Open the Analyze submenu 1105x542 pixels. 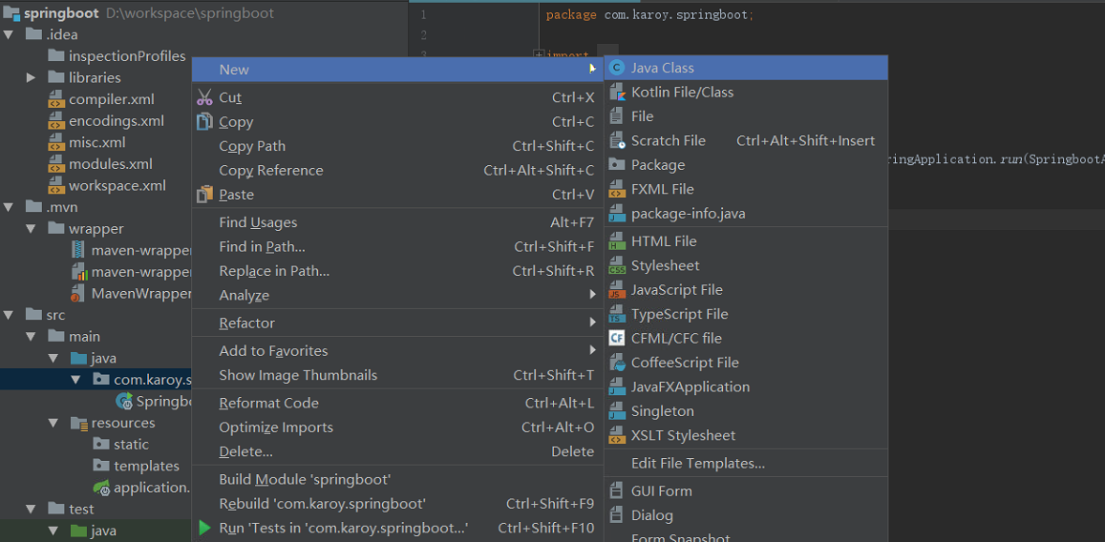click(397, 296)
